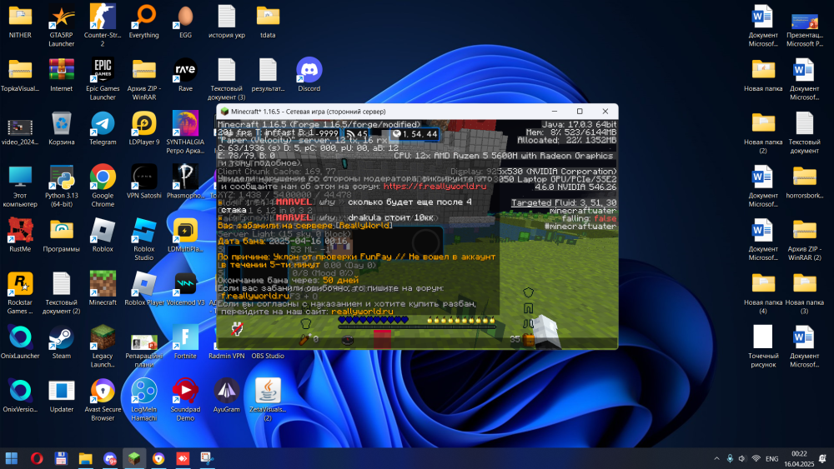Select the OnixLauncher desktop icon
This screenshot has width=834, height=469.
[x=20, y=342]
